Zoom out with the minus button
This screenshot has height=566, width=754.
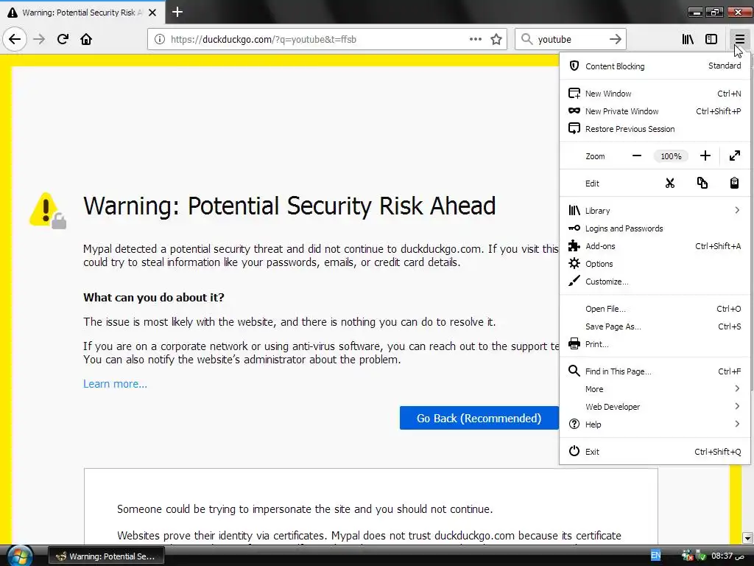tap(637, 156)
